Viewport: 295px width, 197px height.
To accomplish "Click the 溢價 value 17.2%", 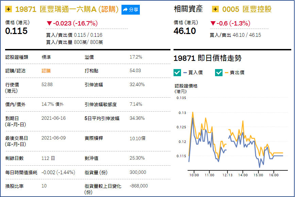I will click(x=136, y=57).
